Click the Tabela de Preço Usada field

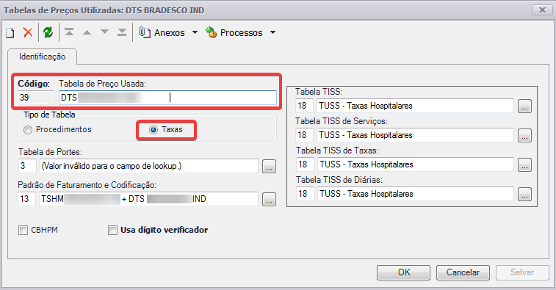(167, 98)
